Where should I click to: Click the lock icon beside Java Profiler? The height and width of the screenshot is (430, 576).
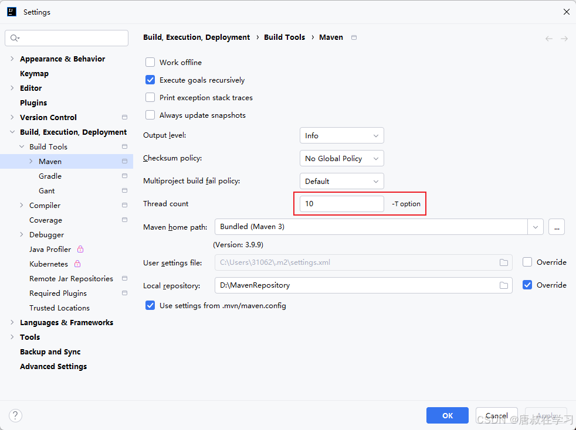point(80,249)
